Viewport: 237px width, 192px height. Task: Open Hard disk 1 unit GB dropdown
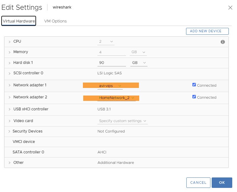[139, 63]
